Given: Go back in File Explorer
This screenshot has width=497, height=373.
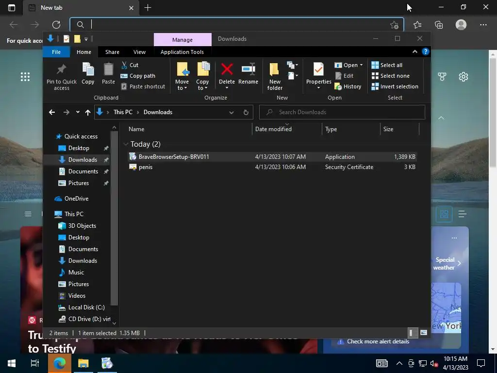Looking at the screenshot, I should [52, 112].
